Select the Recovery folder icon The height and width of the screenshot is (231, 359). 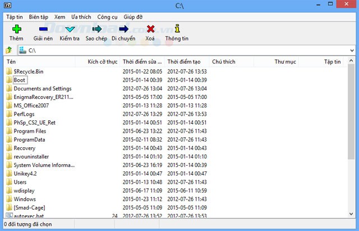(x=9, y=148)
